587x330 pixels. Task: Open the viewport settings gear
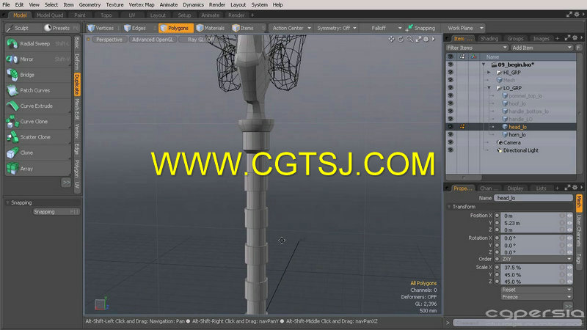(x=426, y=40)
